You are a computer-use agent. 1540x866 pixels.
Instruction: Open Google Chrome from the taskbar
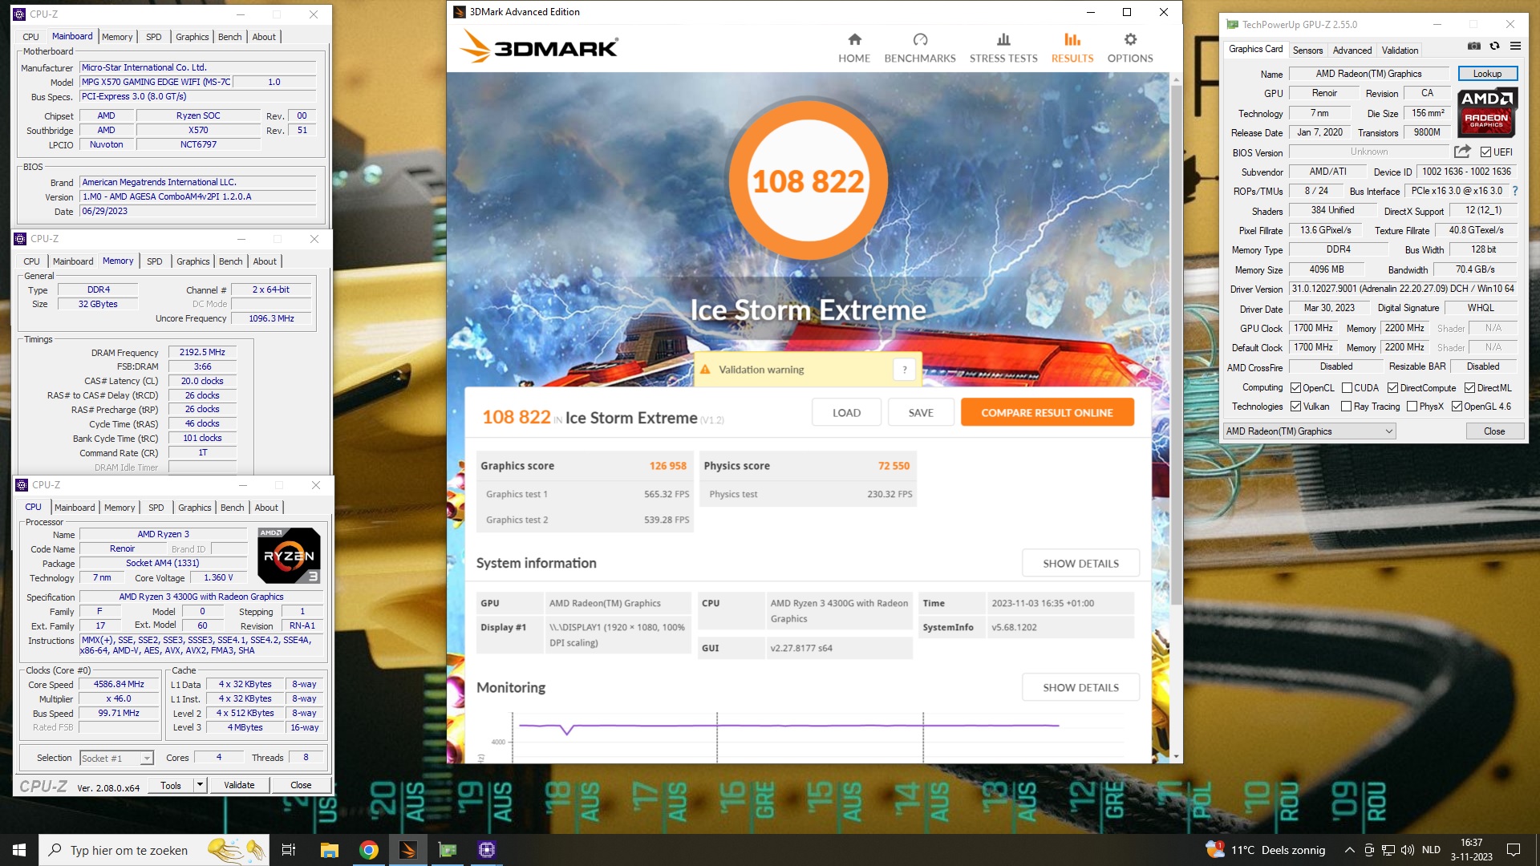pyautogui.click(x=369, y=850)
